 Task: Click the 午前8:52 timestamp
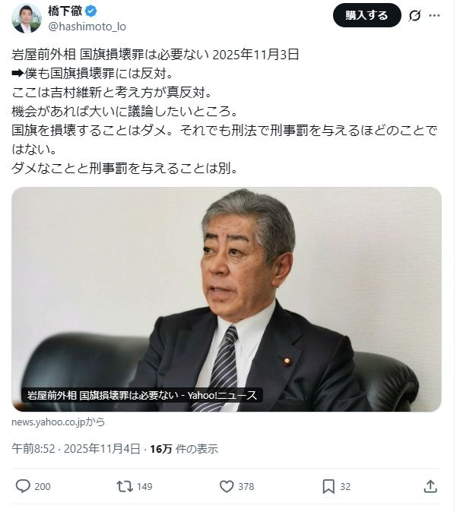pos(33,449)
